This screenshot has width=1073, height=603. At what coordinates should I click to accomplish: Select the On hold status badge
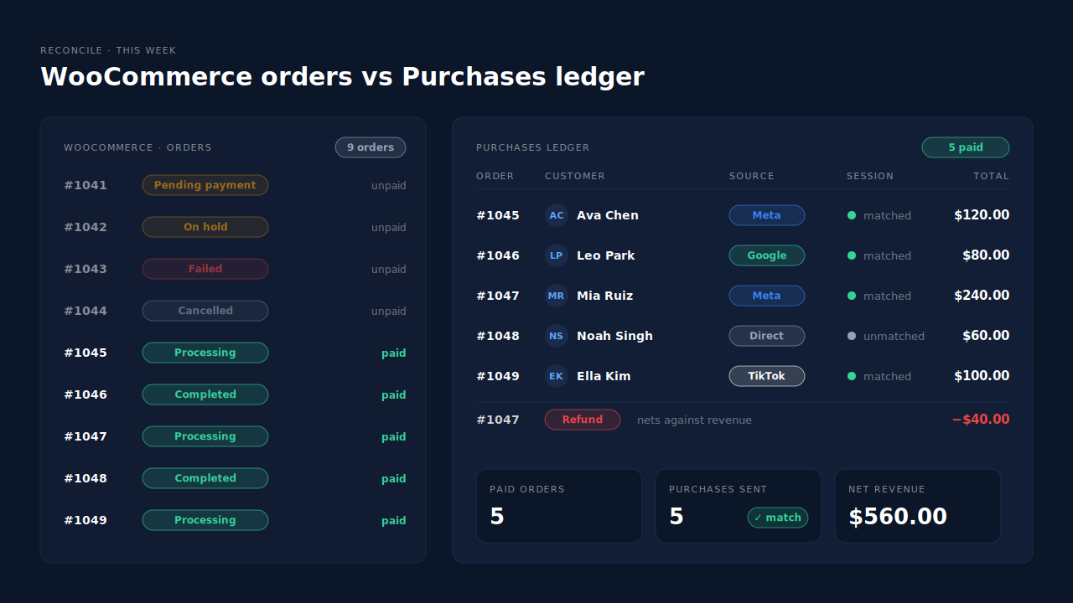(x=205, y=227)
